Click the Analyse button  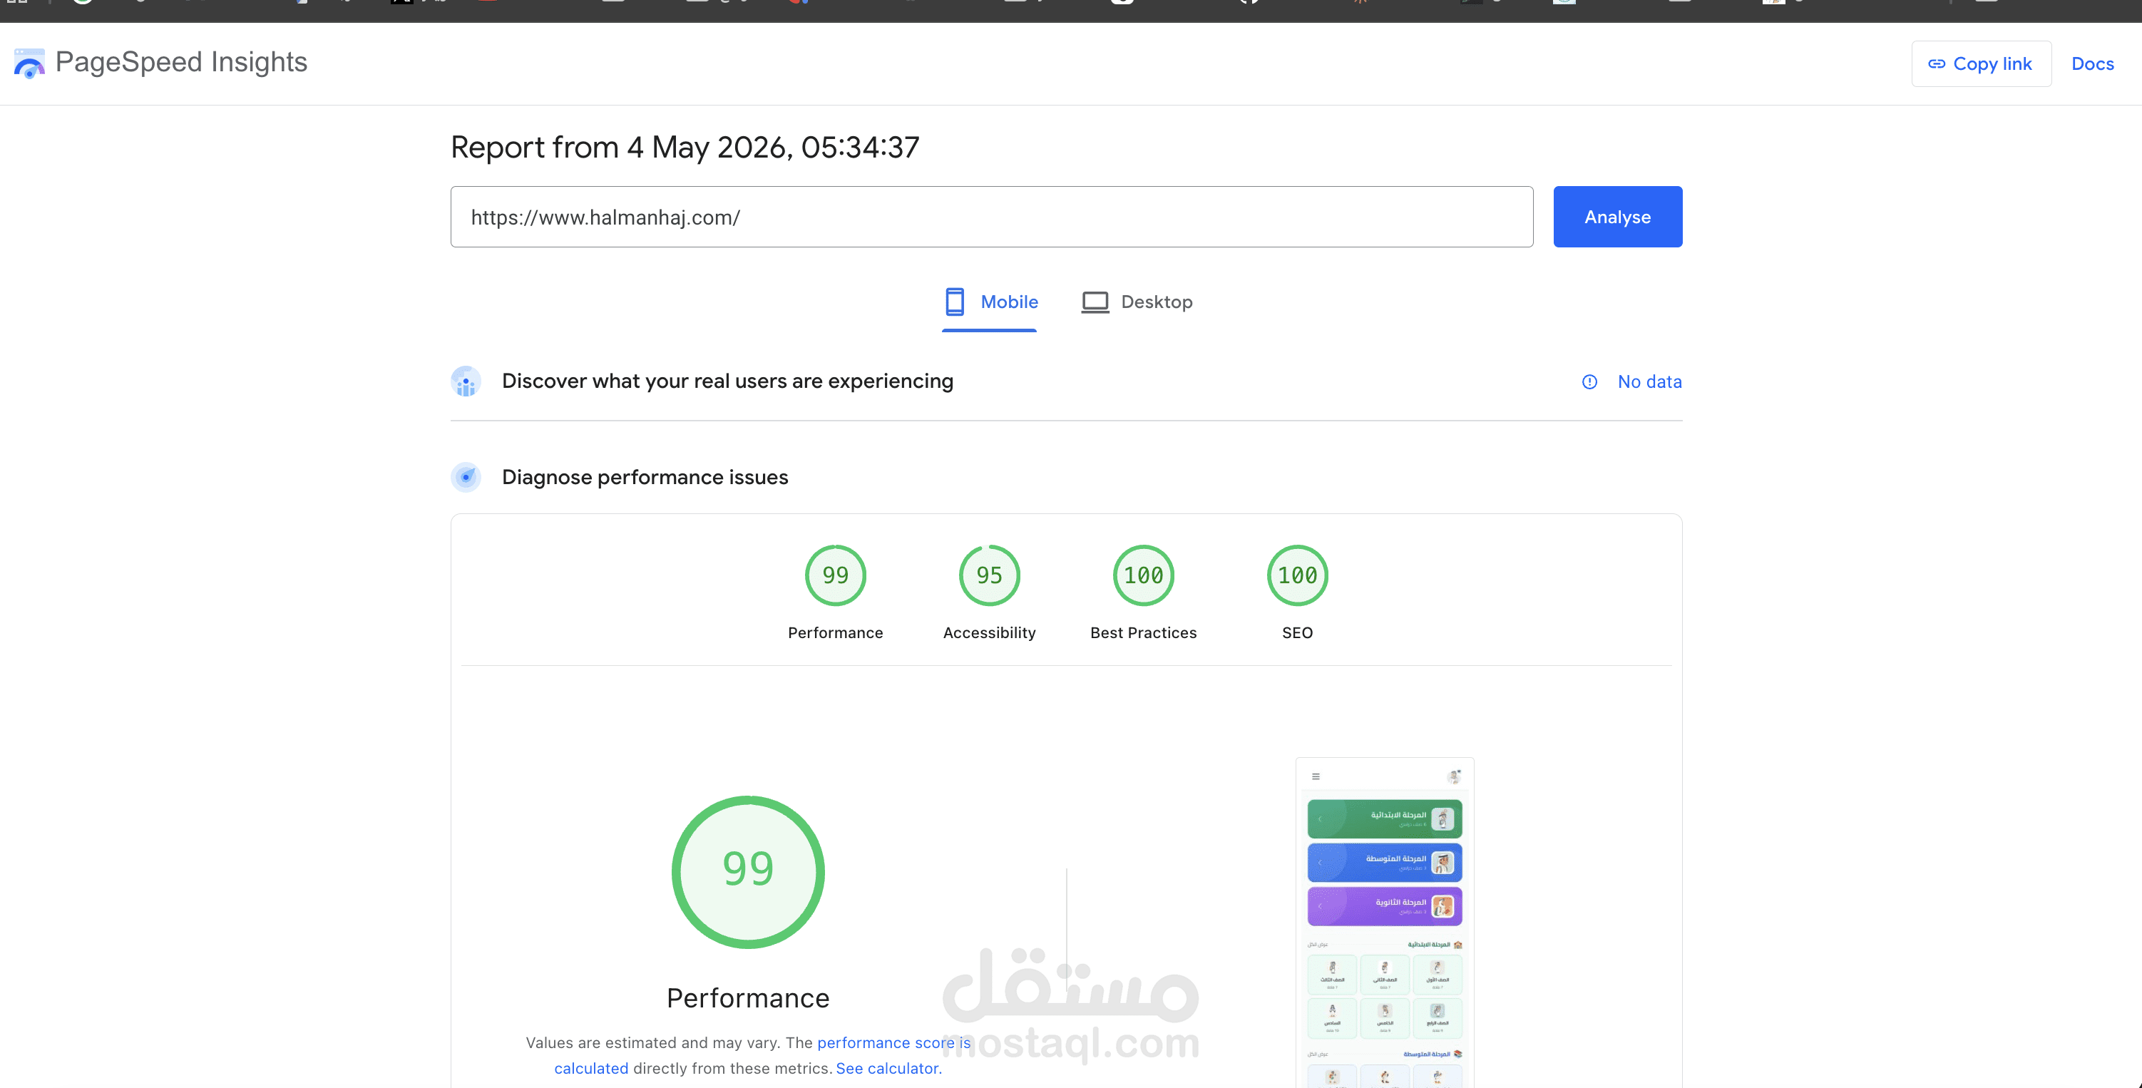(x=1617, y=217)
